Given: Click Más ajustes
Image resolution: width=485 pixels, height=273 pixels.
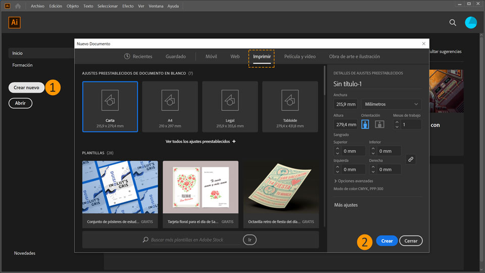Looking at the screenshot, I should [x=346, y=205].
